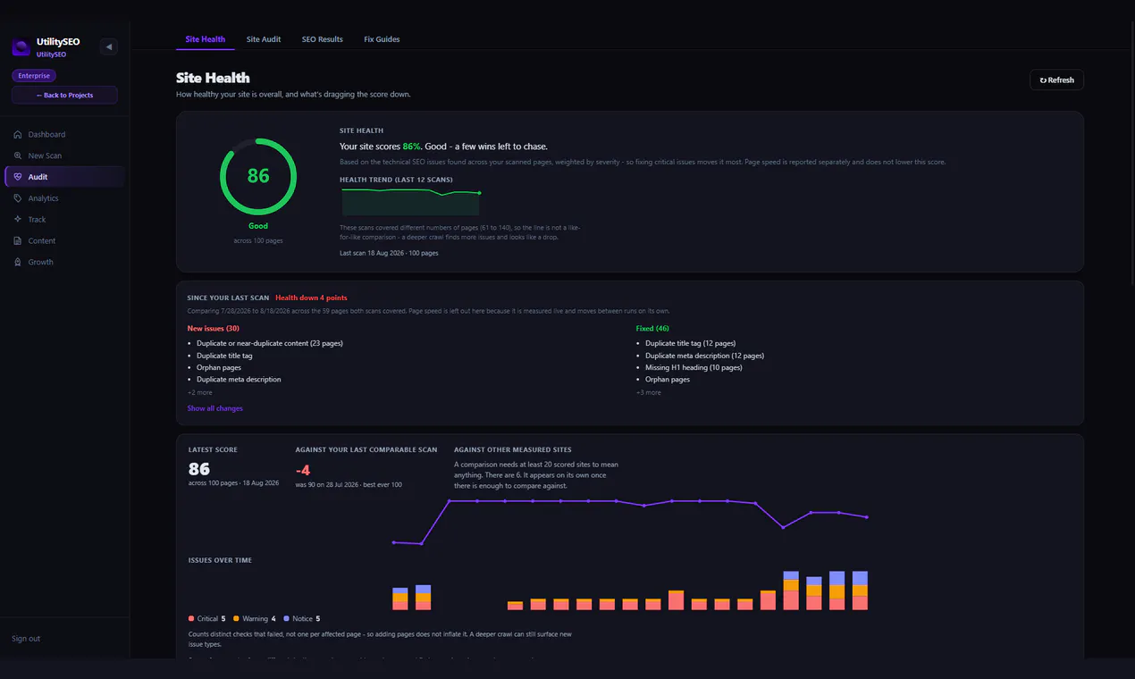Click 'Missing H1 heading (10 pages)' item
1135x679 pixels.
click(x=694, y=367)
